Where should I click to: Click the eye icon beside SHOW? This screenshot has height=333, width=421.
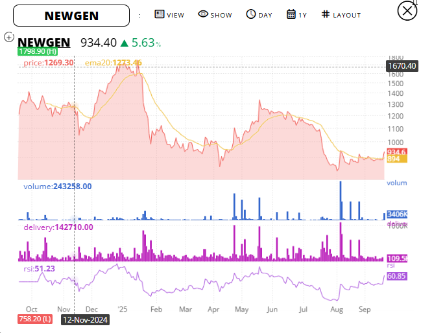click(203, 14)
